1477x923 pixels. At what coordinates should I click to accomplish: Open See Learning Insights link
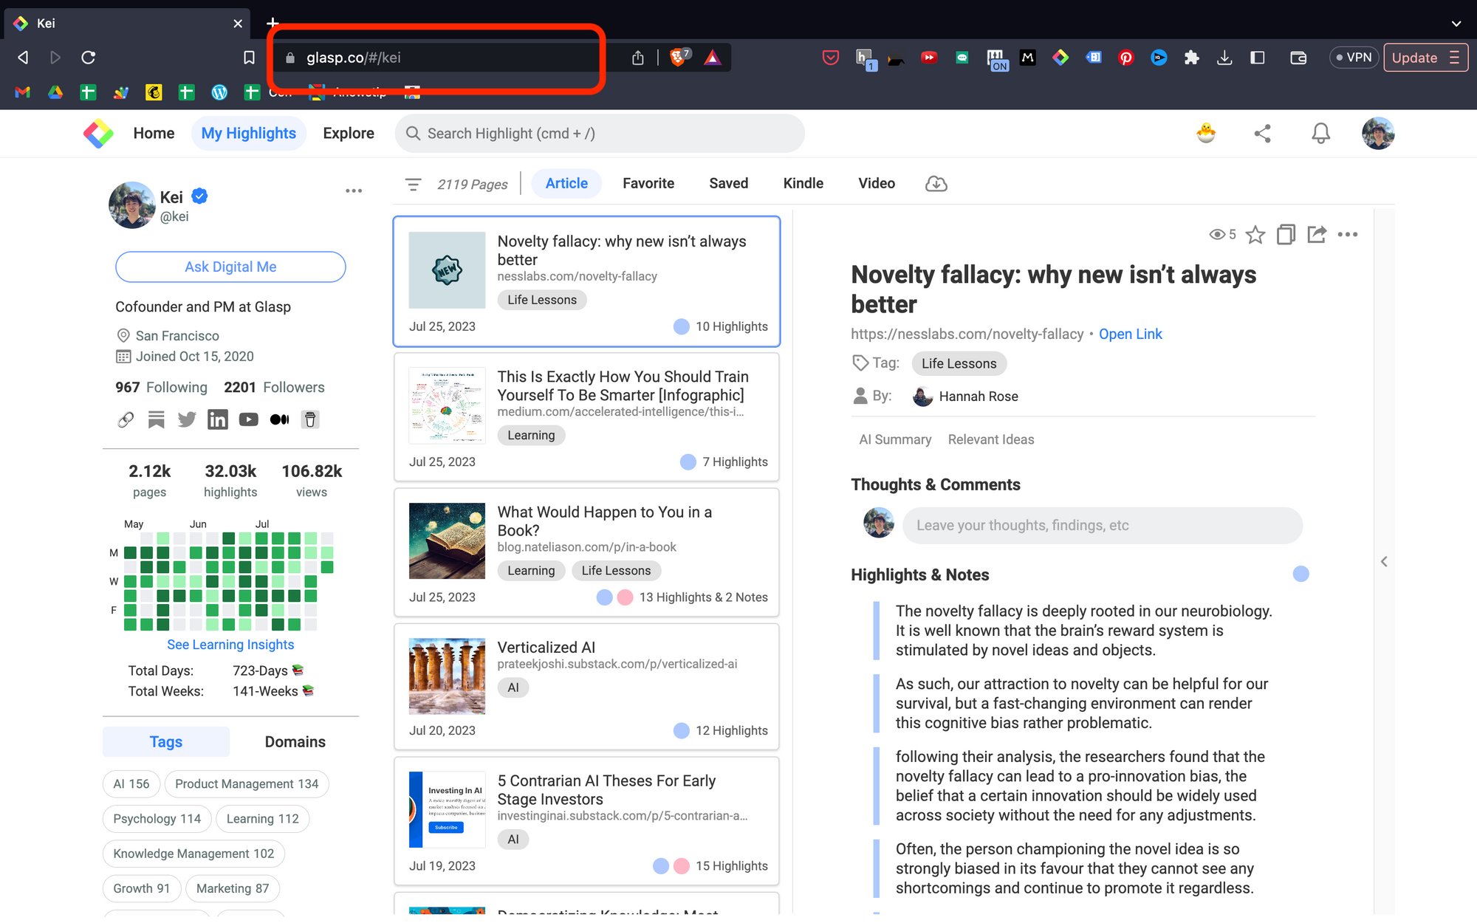tap(230, 645)
